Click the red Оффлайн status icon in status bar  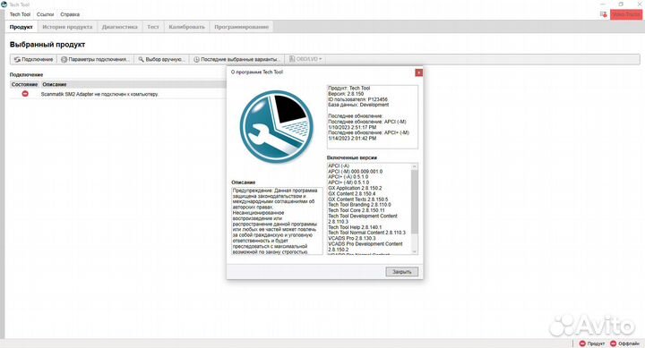point(613,344)
